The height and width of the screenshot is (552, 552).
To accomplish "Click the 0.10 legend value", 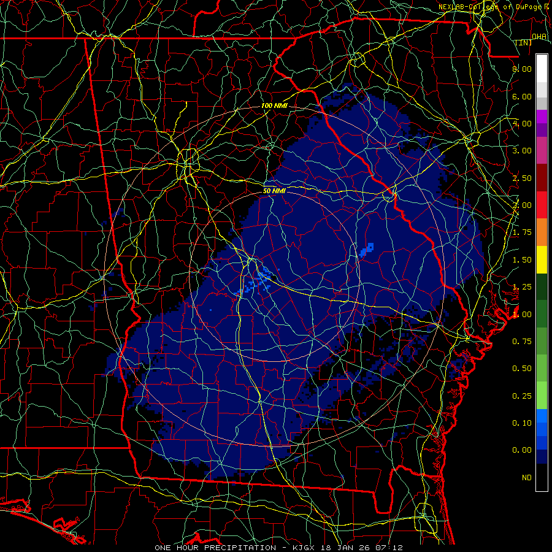I will (x=522, y=423).
